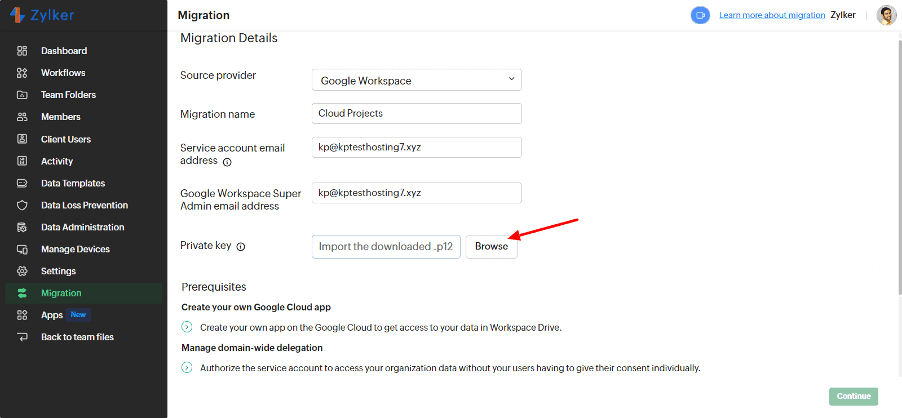This screenshot has width=902, height=418.
Task: Go to Members in the sidebar
Action: click(x=61, y=117)
